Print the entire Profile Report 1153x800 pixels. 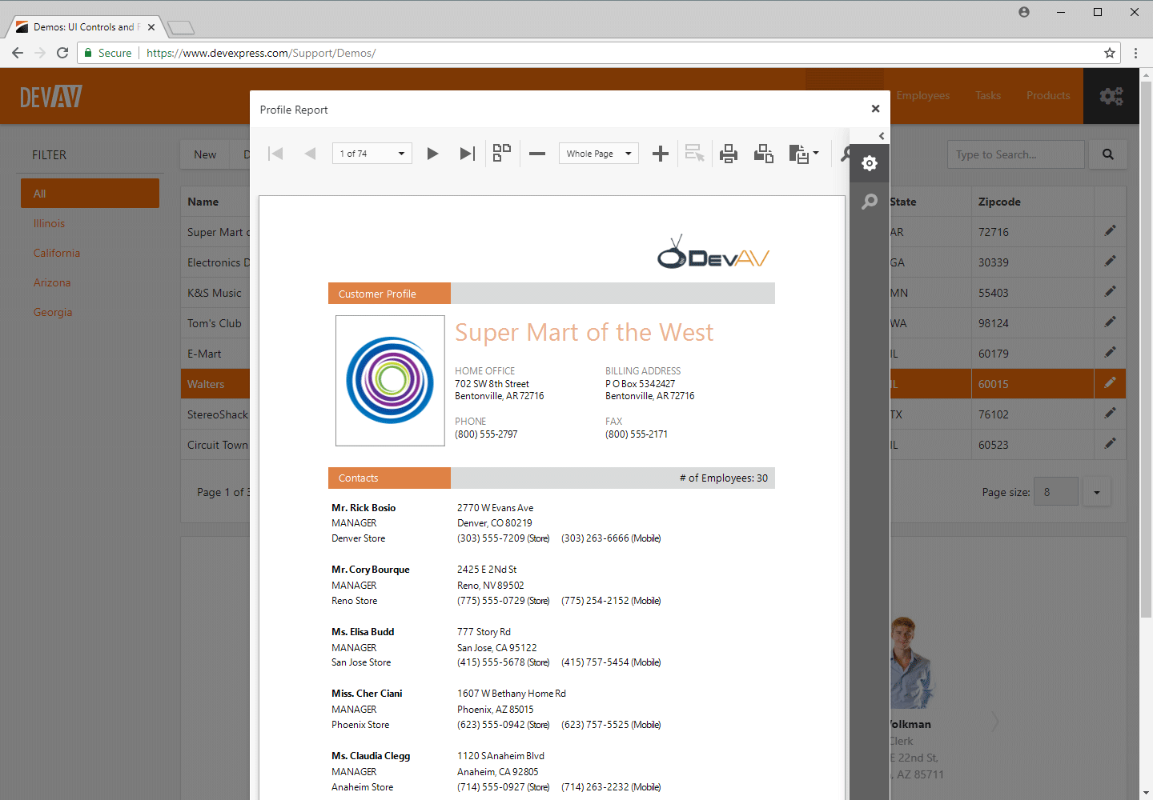729,153
